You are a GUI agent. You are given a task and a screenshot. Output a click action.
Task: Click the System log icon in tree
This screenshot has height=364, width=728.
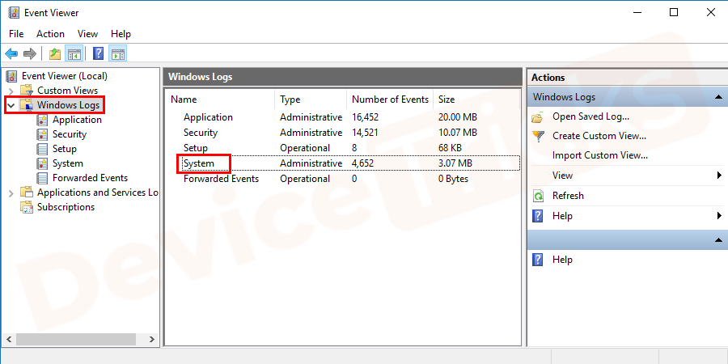tap(42, 163)
